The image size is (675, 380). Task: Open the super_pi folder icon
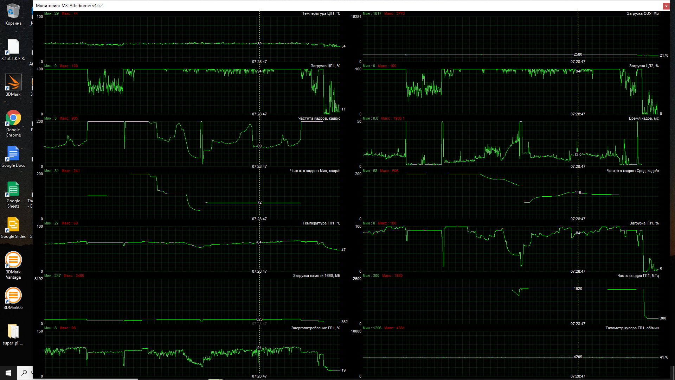point(13,331)
